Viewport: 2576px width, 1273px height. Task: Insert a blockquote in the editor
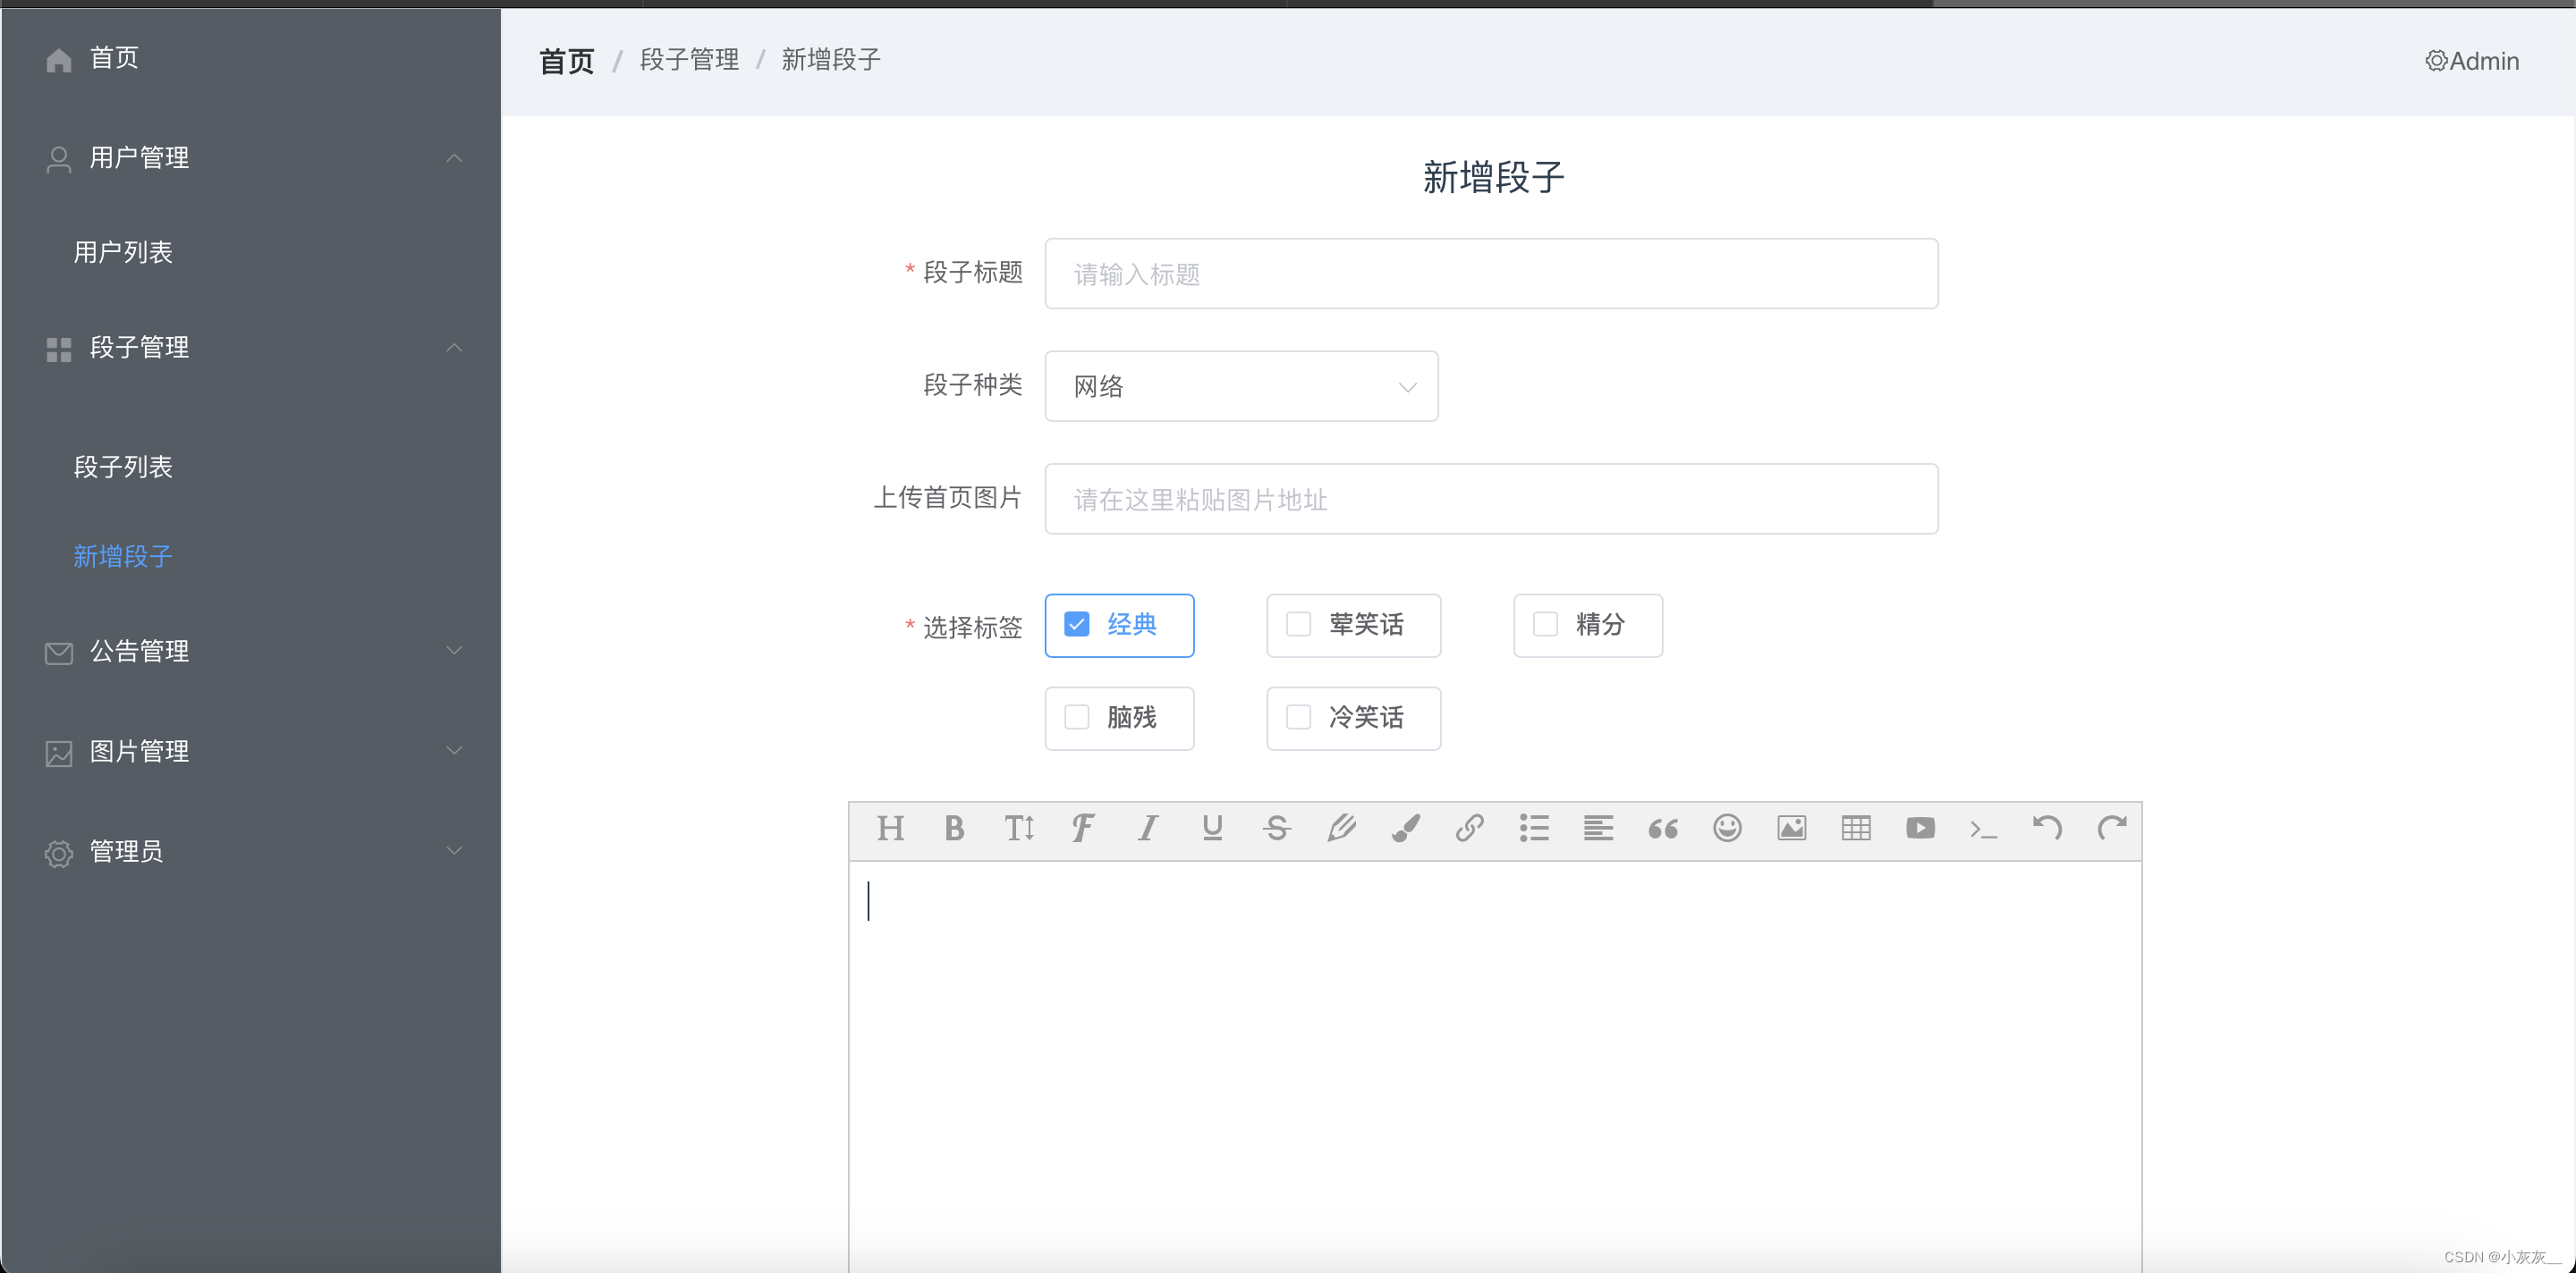[1662, 829]
